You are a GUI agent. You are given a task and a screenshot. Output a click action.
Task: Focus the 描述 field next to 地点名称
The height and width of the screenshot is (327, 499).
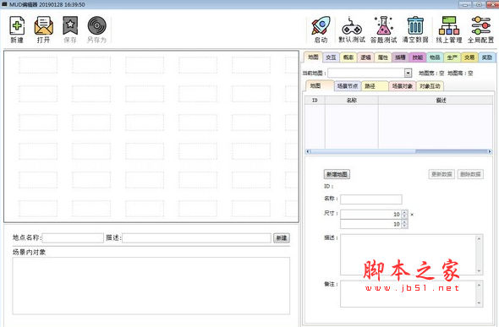197,238
